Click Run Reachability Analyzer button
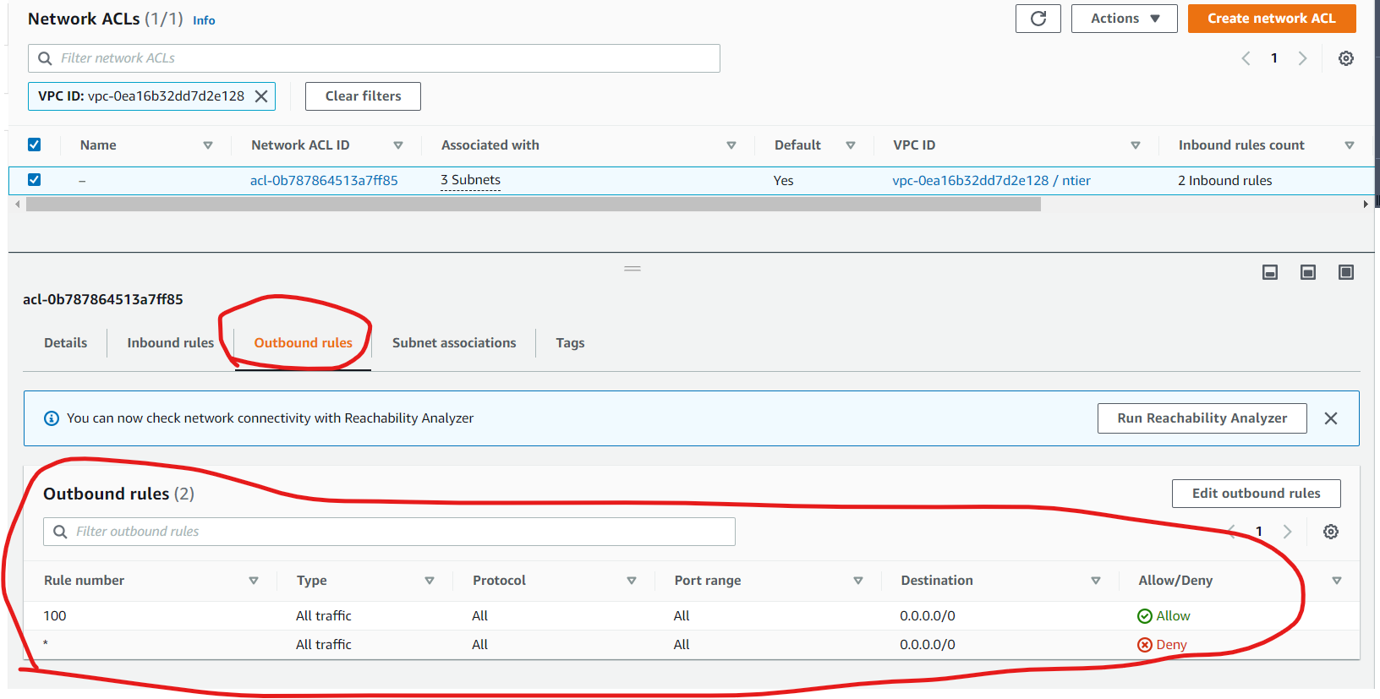 1202,418
